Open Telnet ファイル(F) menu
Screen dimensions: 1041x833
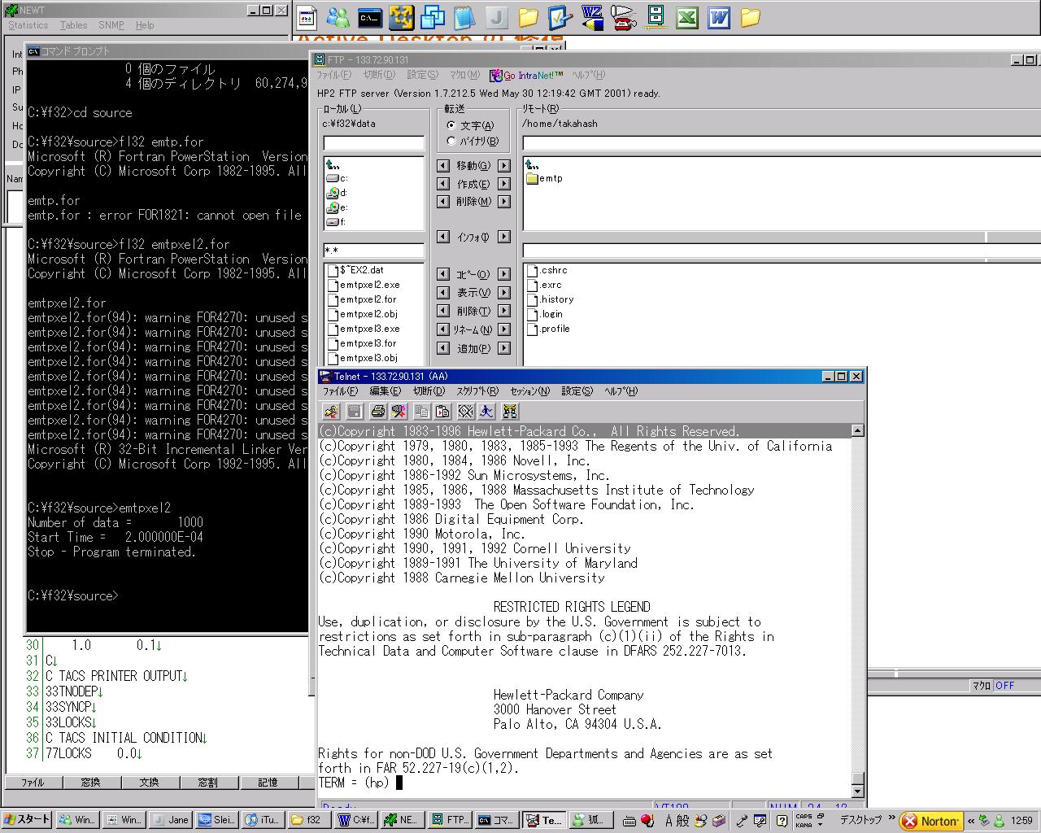340,391
